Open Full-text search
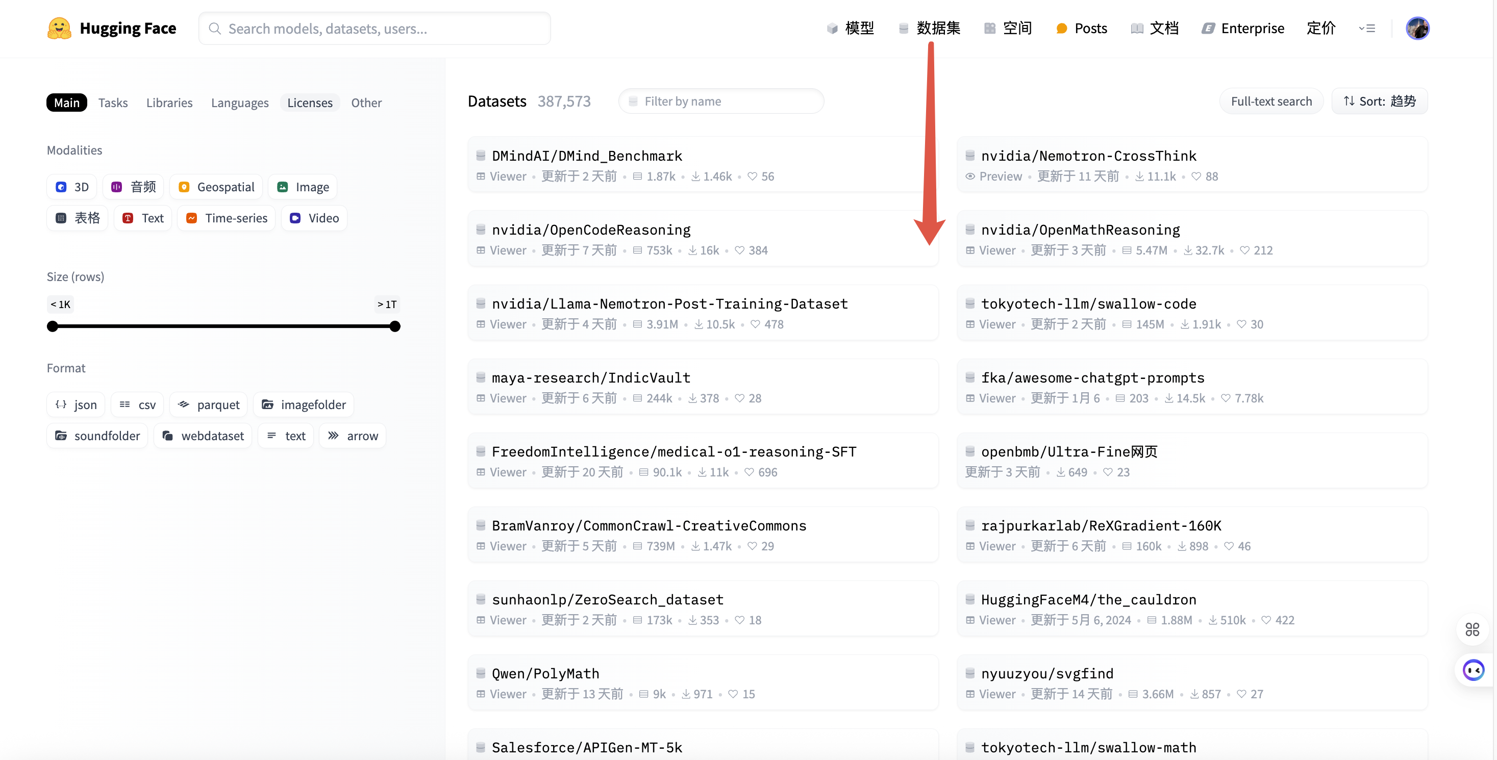1497x760 pixels. (1271, 101)
